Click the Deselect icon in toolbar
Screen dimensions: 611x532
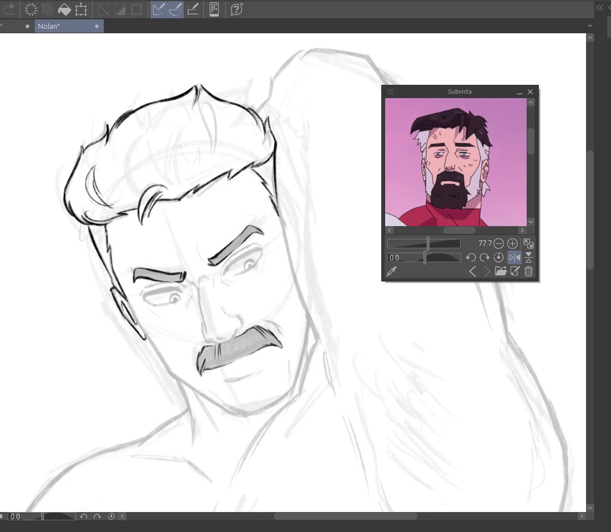(x=103, y=9)
